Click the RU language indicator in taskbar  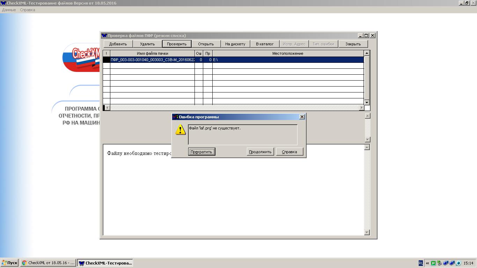click(420, 263)
